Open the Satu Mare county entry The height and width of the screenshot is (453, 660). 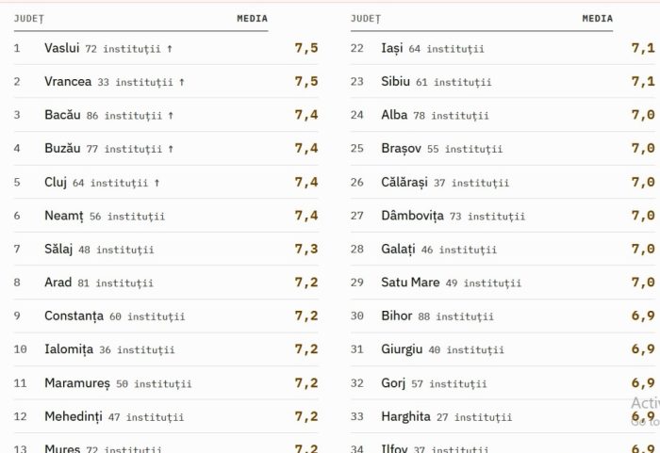[503, 283]
